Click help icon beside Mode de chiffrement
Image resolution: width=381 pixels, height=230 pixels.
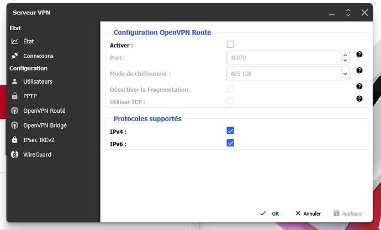coord(359,70)
